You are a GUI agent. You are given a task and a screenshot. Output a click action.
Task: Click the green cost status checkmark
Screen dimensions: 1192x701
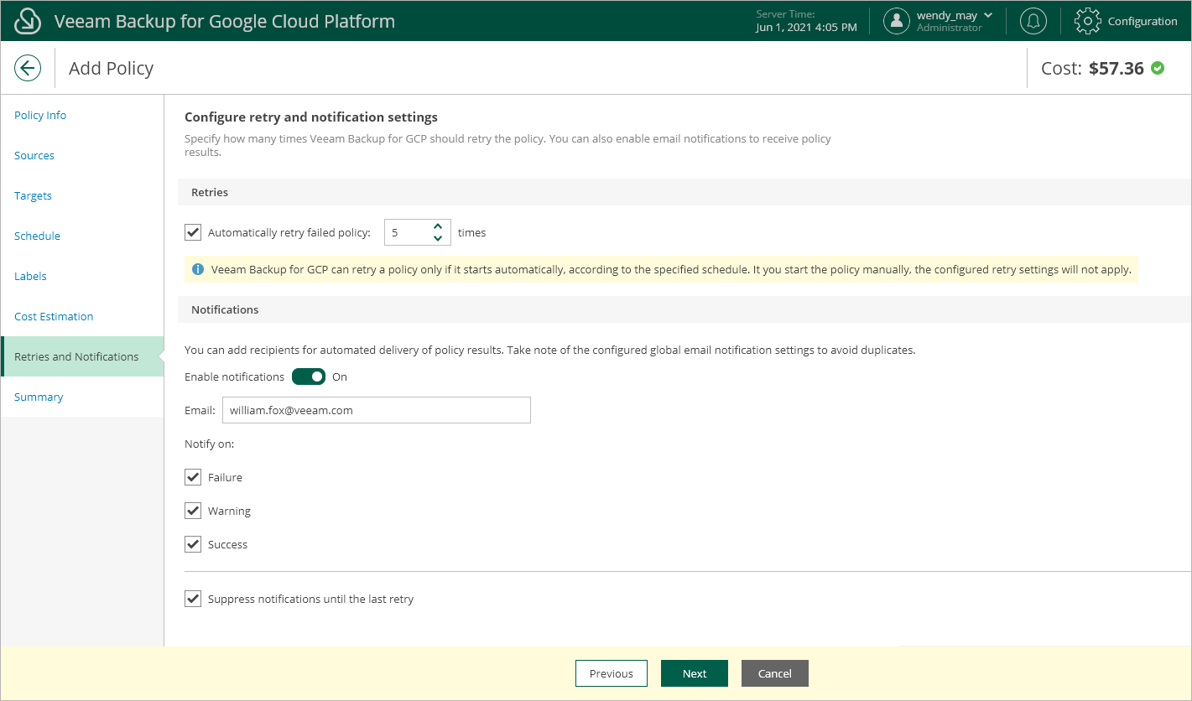click(1158, 68)
